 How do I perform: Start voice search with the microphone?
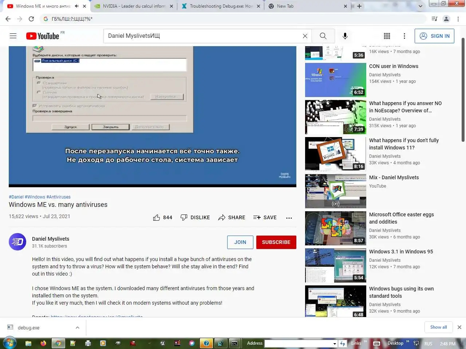tap(345, 36)
